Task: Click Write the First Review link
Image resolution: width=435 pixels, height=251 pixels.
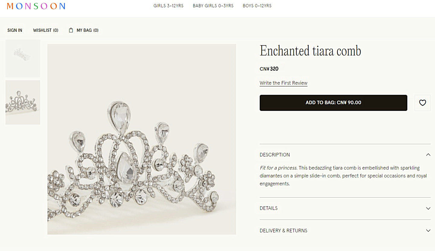Action: (283, 83)
